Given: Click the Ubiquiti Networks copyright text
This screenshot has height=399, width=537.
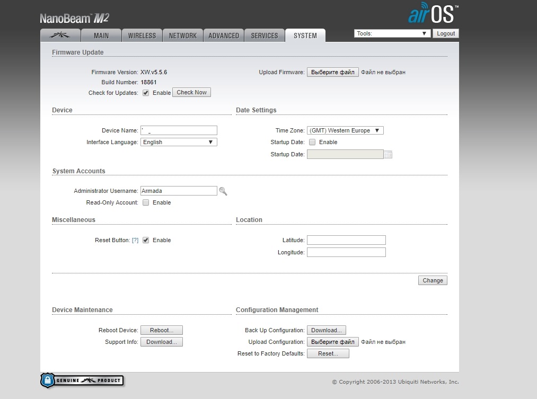Looking at the screenshot, I should point(395,382).
